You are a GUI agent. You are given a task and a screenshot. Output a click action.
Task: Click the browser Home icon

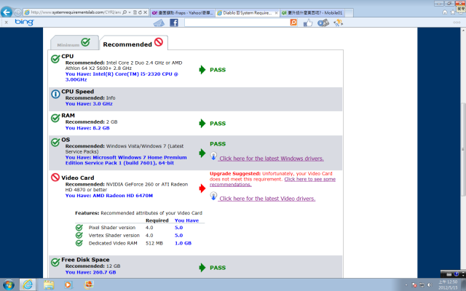pos(445,12)
